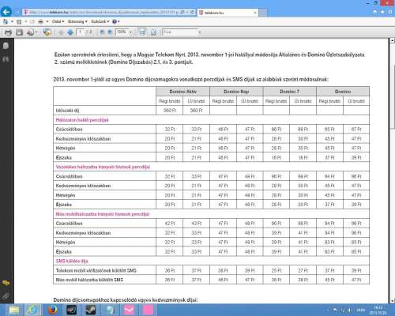Click the page number input field
Image resolution: width=395 pixels, height=316 pixels.
(80, 32)
